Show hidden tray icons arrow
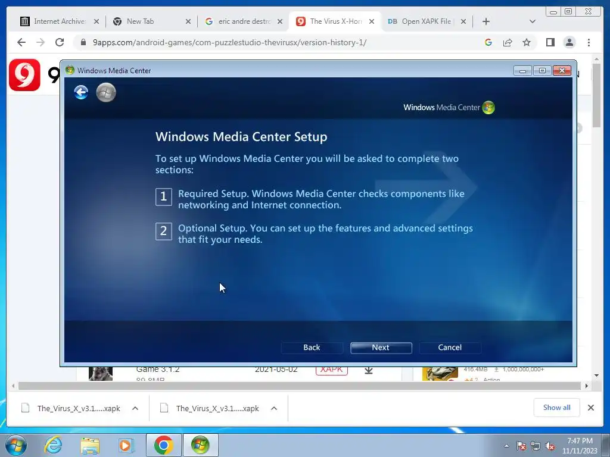 pos(506,446)
